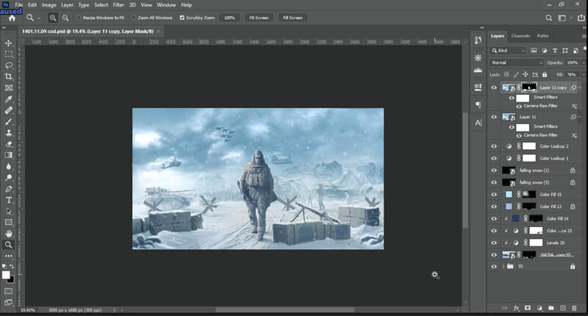Click the foreground color swatch

pyautogui.click(x=6, y=275)
